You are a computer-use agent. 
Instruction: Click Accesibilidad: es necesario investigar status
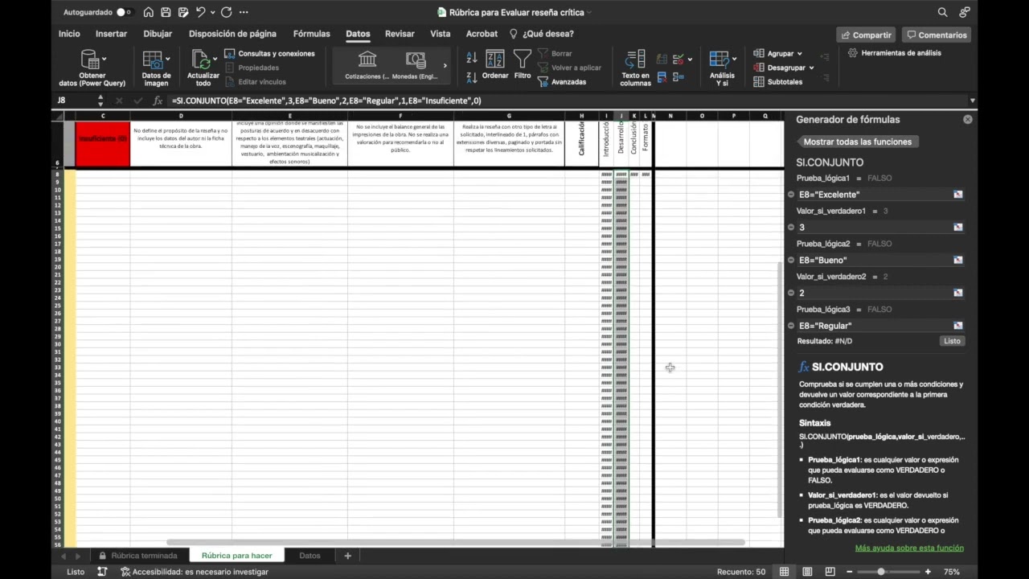tap(195, 572)
